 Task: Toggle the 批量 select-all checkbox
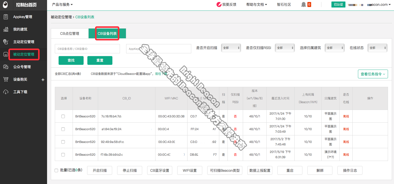click(x=56, y=170)
